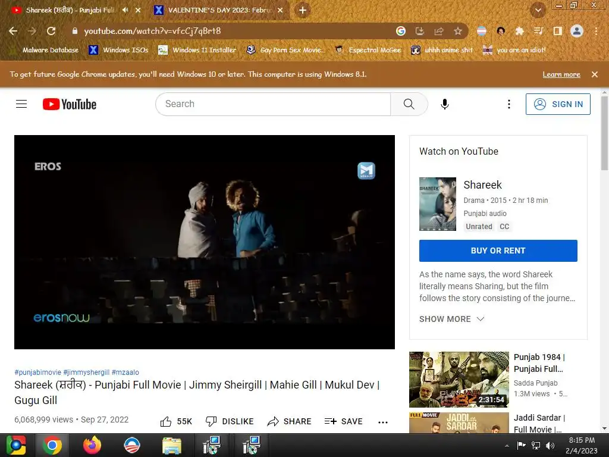Click the #mzaalo hashtag

(125, 373)
